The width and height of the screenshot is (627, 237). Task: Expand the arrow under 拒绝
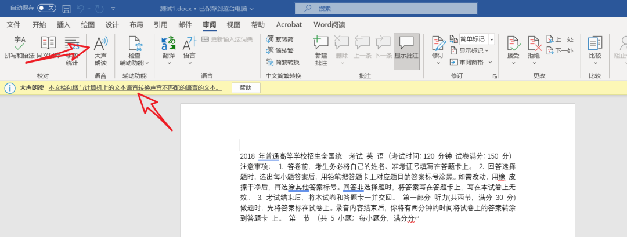(x=534, y=63)
